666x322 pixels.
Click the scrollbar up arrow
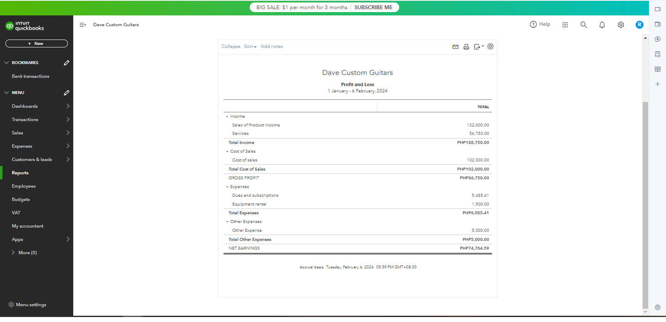coord(645,38)
